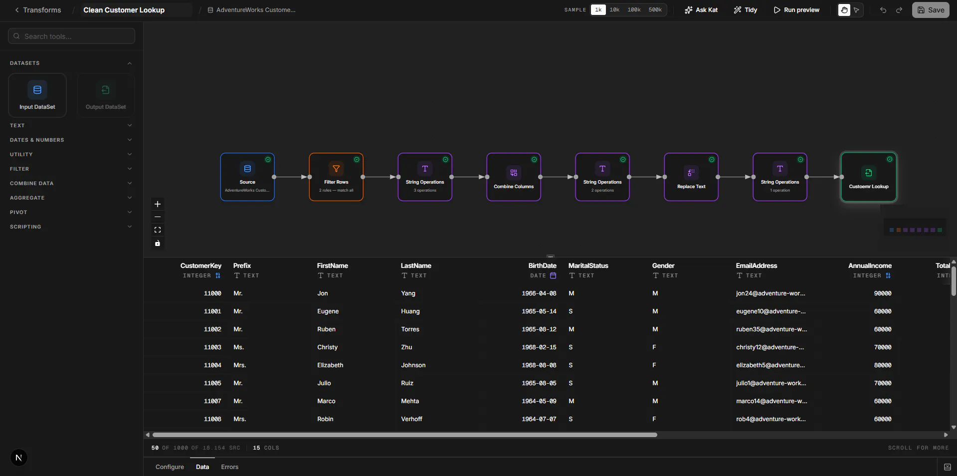
Task: Click the zoom in plus button
Action: click(x=158, y=204)
